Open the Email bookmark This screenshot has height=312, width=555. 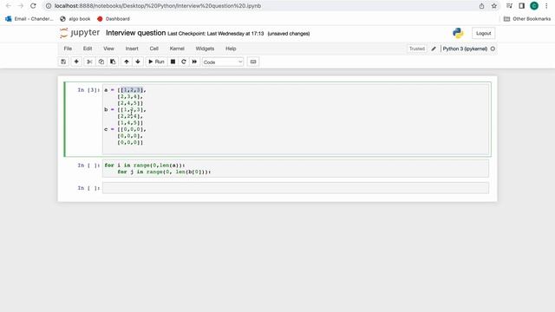click(x=29, y=19)
